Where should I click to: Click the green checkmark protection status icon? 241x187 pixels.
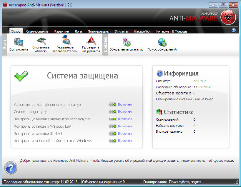click(x=21, y=76)
